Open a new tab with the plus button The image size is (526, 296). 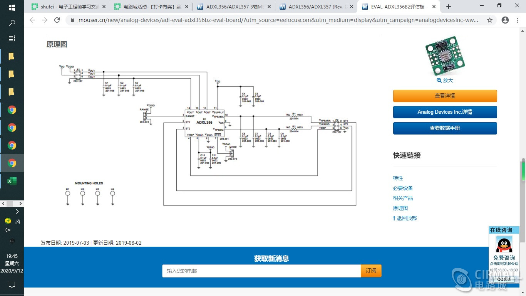(449, 7)
